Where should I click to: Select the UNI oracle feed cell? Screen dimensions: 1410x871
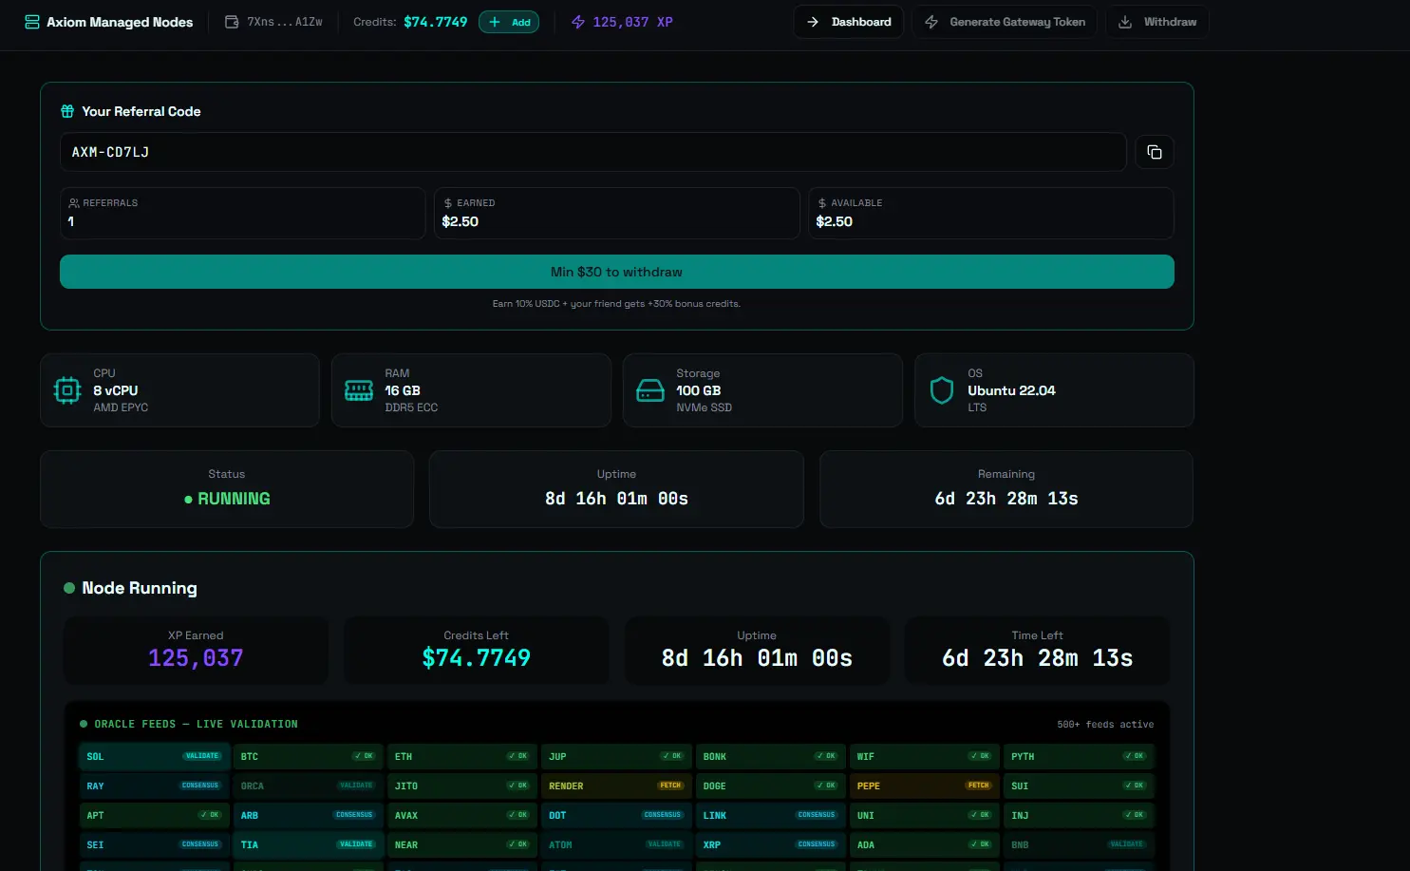(925, 816)
